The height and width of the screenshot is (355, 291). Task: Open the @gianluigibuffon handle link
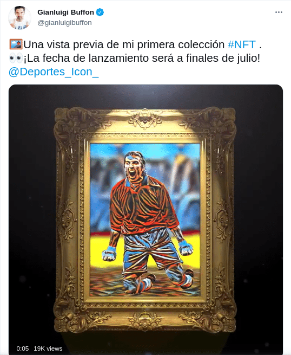(64, 23)
